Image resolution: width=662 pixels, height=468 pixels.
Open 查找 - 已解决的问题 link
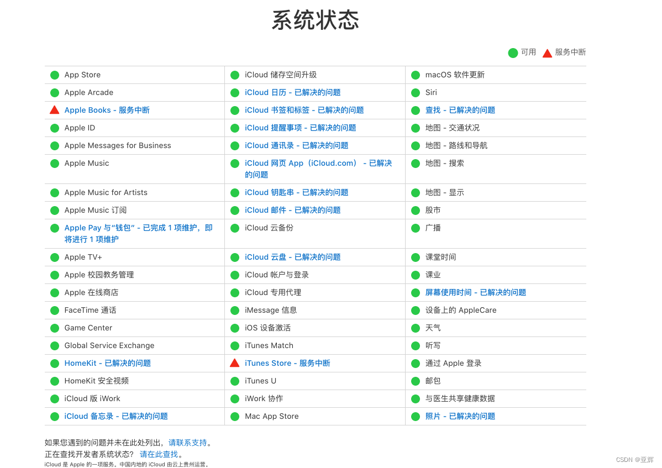(460, 110)
